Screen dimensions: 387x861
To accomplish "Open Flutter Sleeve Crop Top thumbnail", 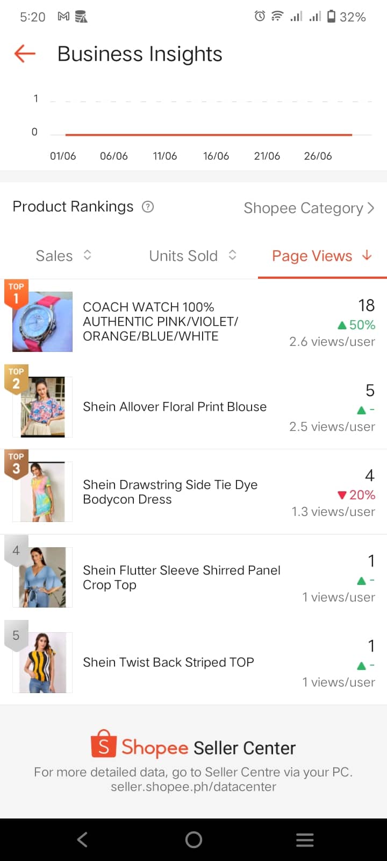I will 42,577.
